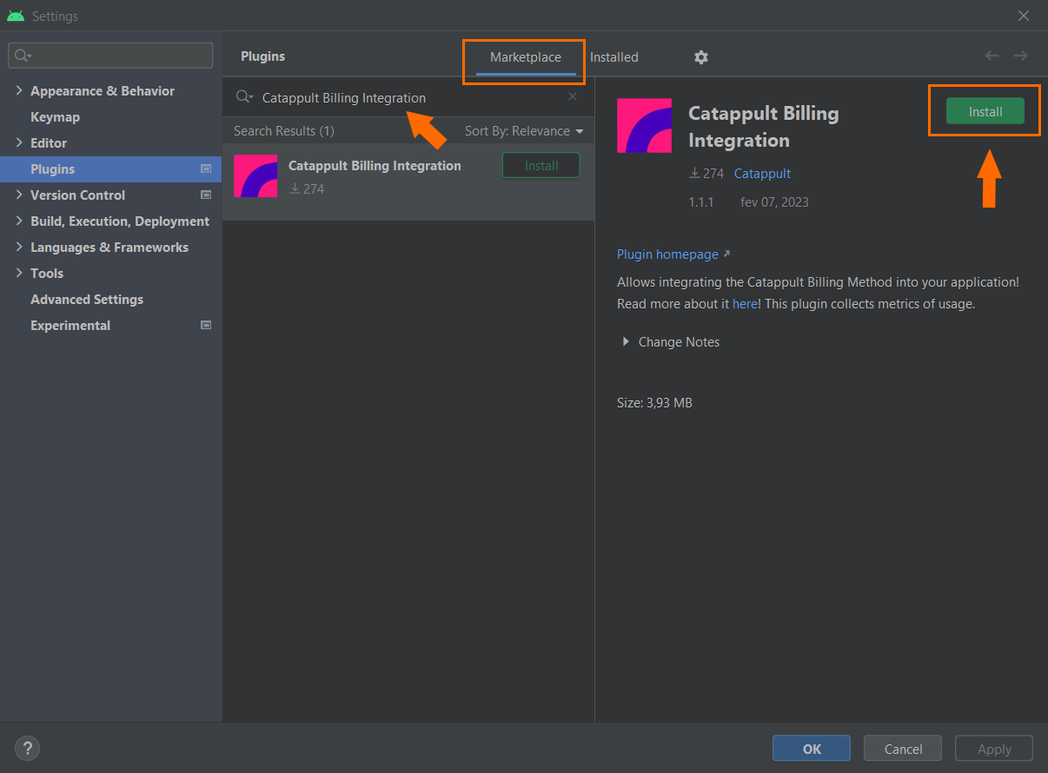Screen dimensions: 1048x773
Task: Click the date fev 07, 2023
Action: pyautogui.click(x=774, y=202)
